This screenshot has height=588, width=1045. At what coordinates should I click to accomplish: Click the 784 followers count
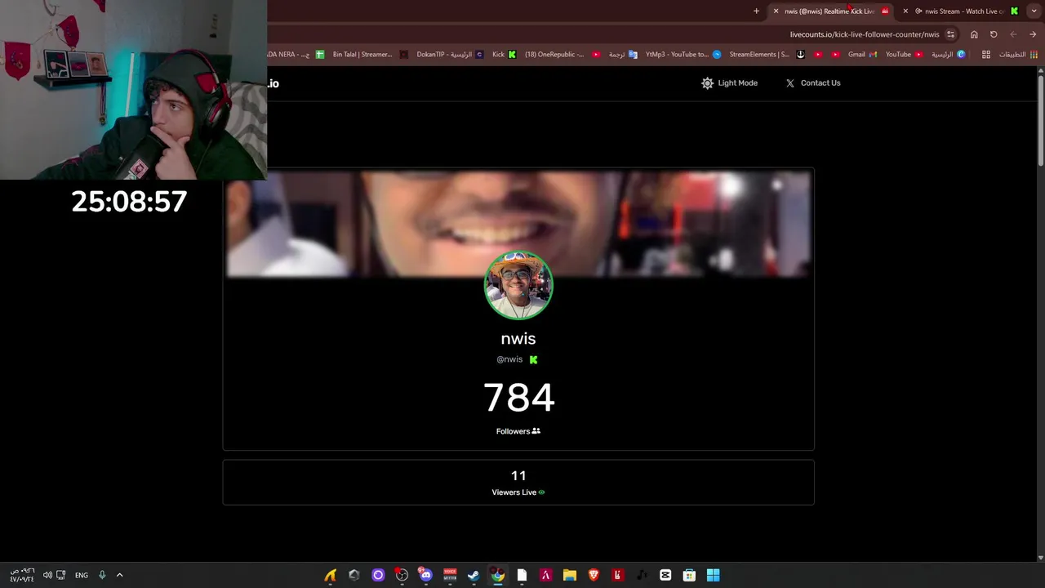pyautogui.click(x=518, y=398)
